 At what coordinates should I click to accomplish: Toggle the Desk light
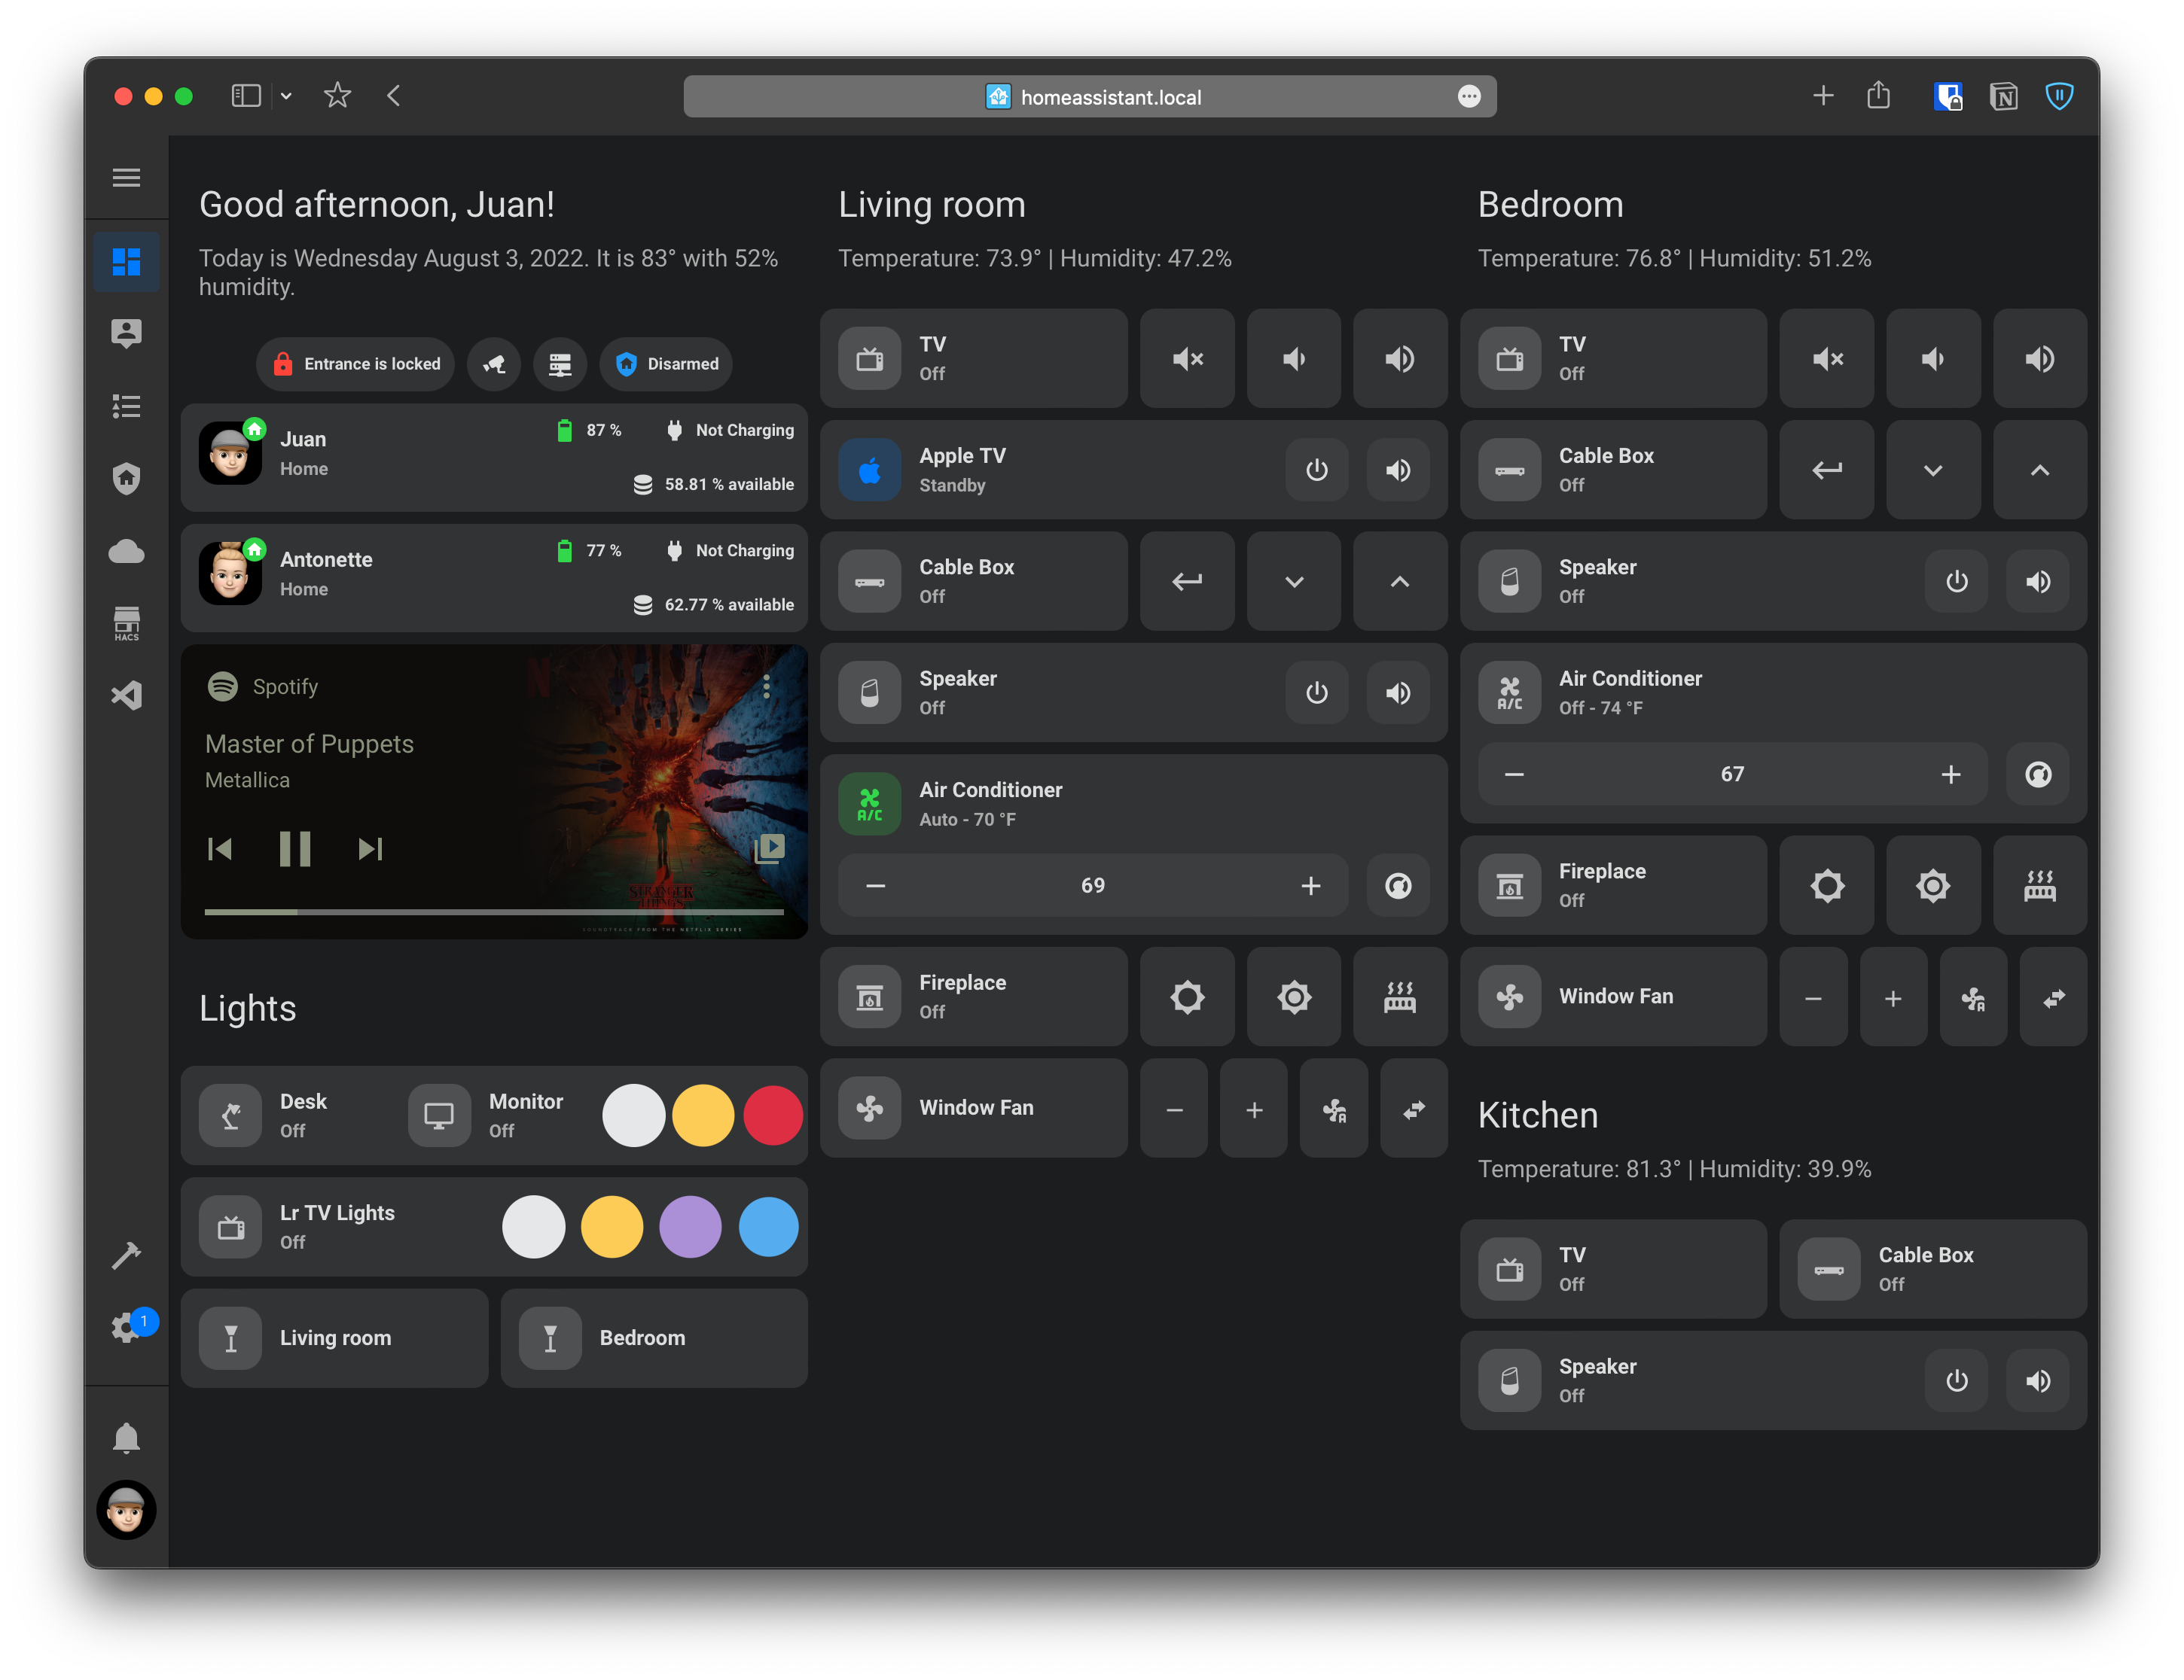pos(231,1115)
